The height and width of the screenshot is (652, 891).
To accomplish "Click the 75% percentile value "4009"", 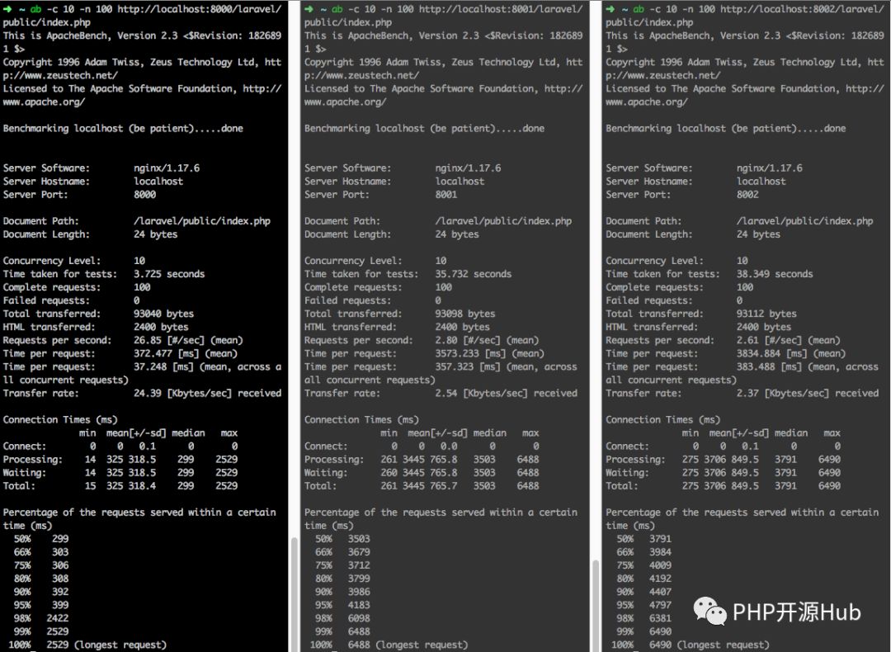I will (660, 565).
